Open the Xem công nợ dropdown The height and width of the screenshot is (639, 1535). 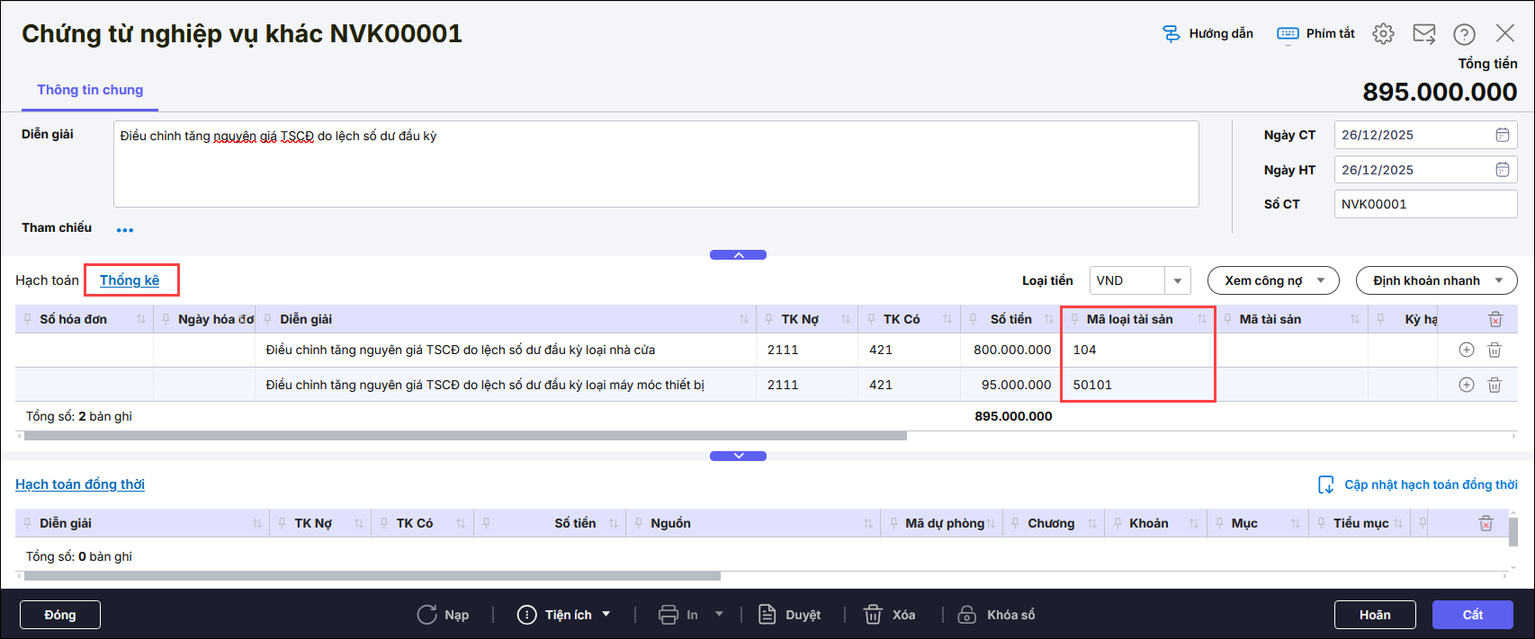point(1272,280)
